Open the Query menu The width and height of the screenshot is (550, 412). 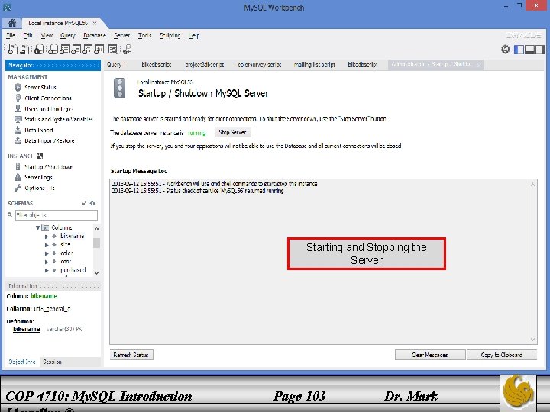(x=68, y=35)
